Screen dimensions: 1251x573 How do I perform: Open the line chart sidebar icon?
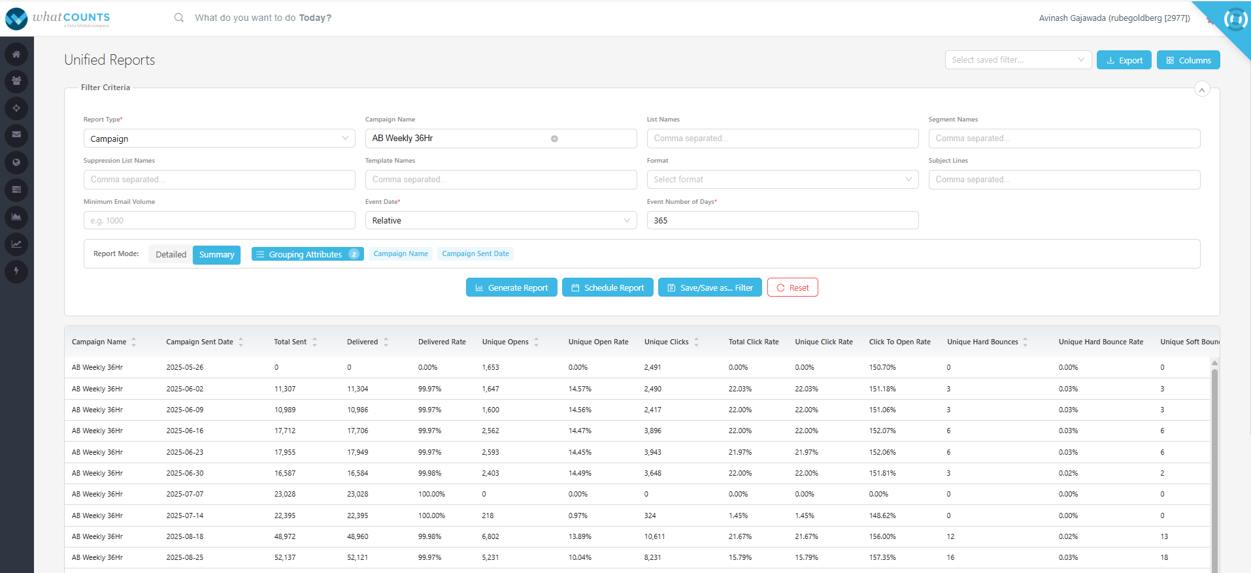tap(16, 244)
